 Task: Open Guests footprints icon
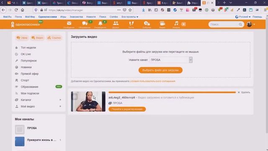point(131,23)
